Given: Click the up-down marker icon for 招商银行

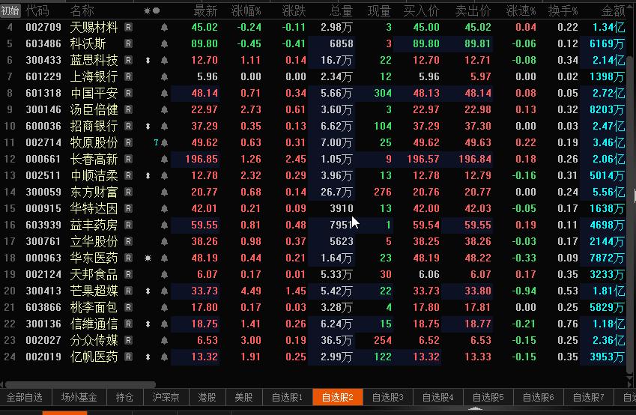Looking at the screenshot, I should coord(148,126).
